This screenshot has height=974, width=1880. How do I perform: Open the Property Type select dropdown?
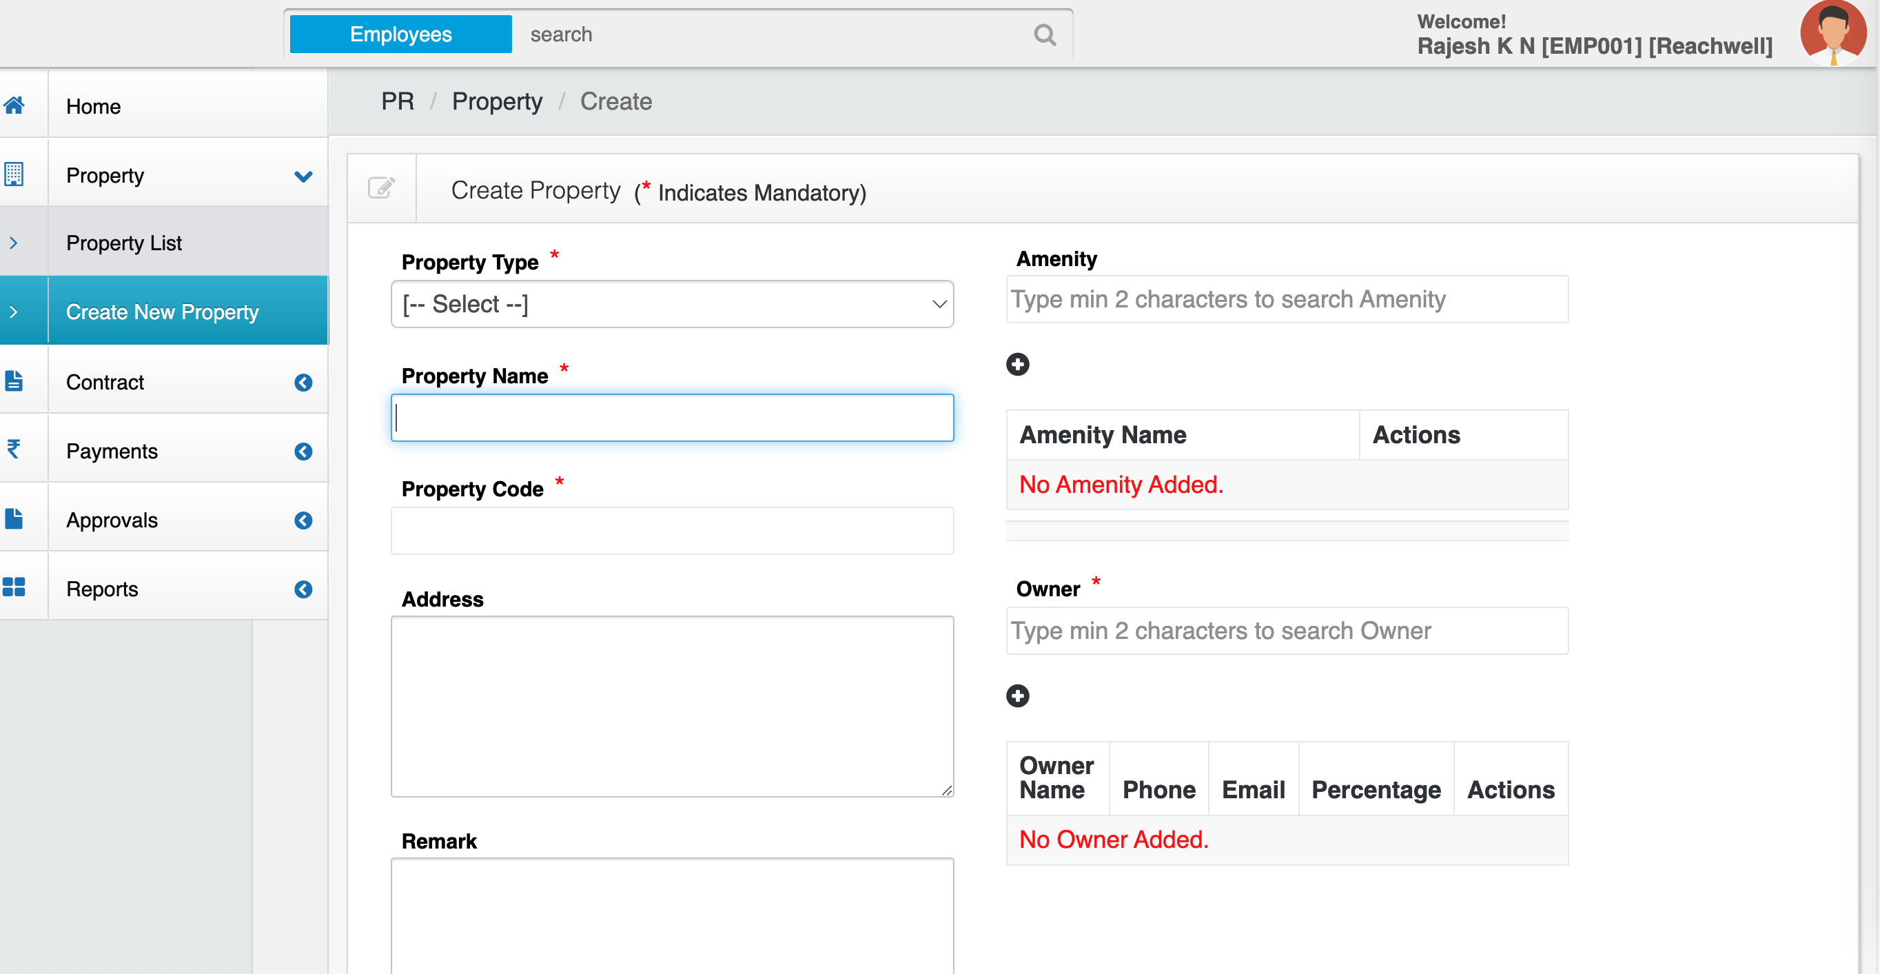(x=671, y=304)
